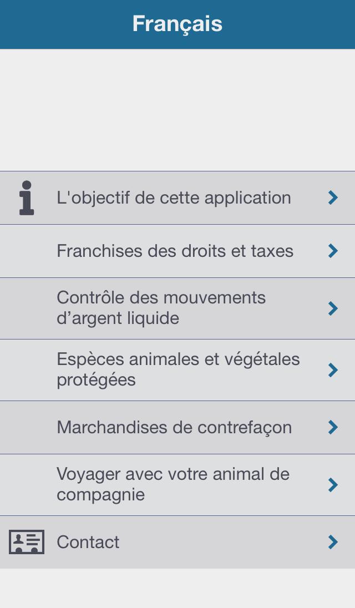Click arrow on Voyager avec votre animal row
The width and height of the screenshot is (355, 608).
pos(333,485)
